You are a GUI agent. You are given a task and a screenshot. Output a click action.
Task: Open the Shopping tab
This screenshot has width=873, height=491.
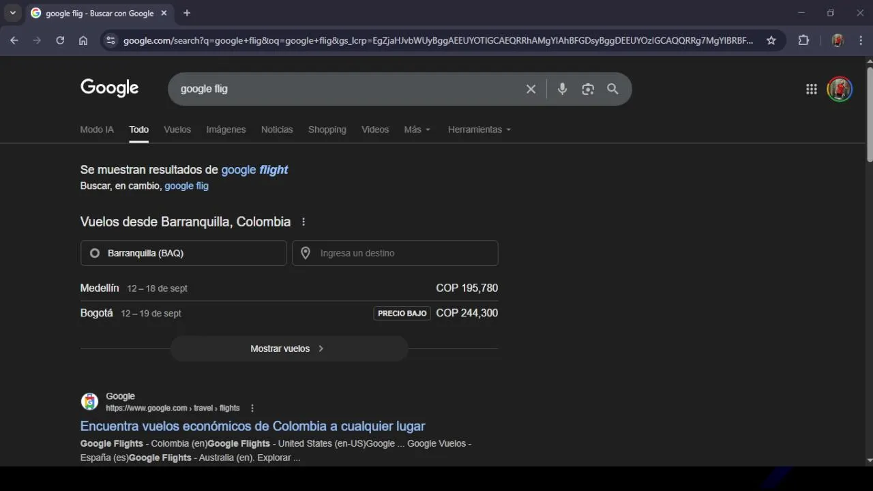[x=327, y=130]
